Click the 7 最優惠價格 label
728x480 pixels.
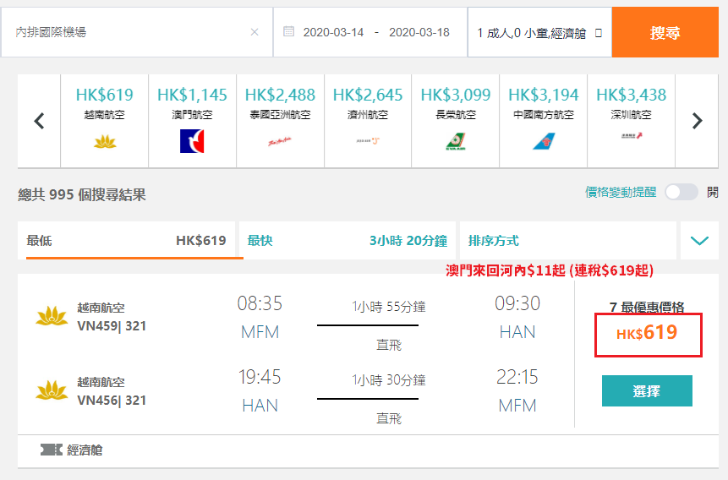click(647, 307)
